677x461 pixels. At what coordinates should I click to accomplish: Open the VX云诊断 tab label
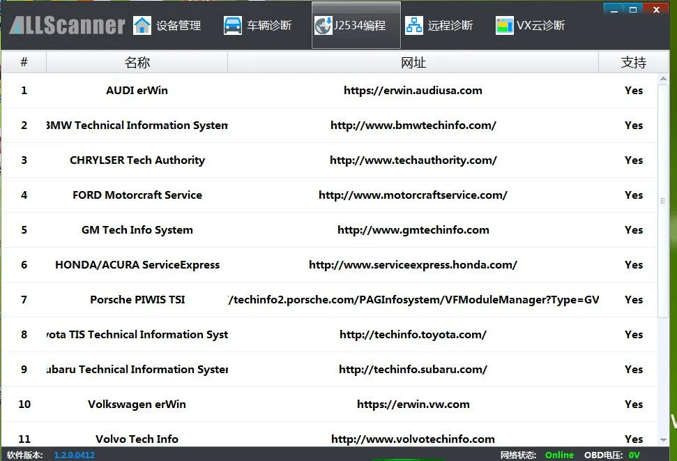[540, 26]
